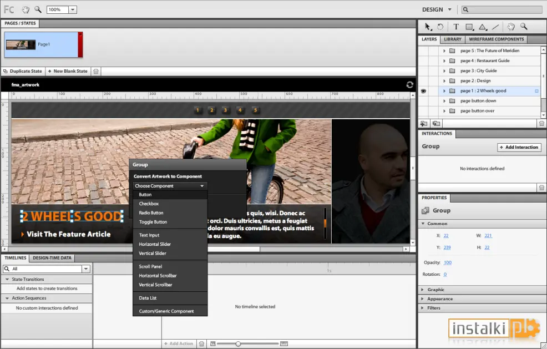
Task: Open the Choose Component dropdown
Action: [170, 186]
